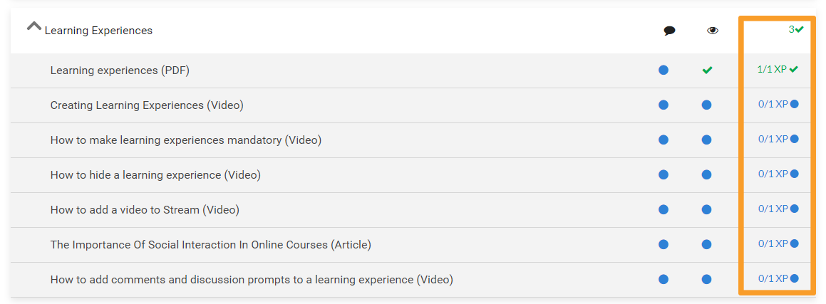The image size is (826, 304).
Task: Open How to hide a learning experience
Action: click(x=155, y=175)
